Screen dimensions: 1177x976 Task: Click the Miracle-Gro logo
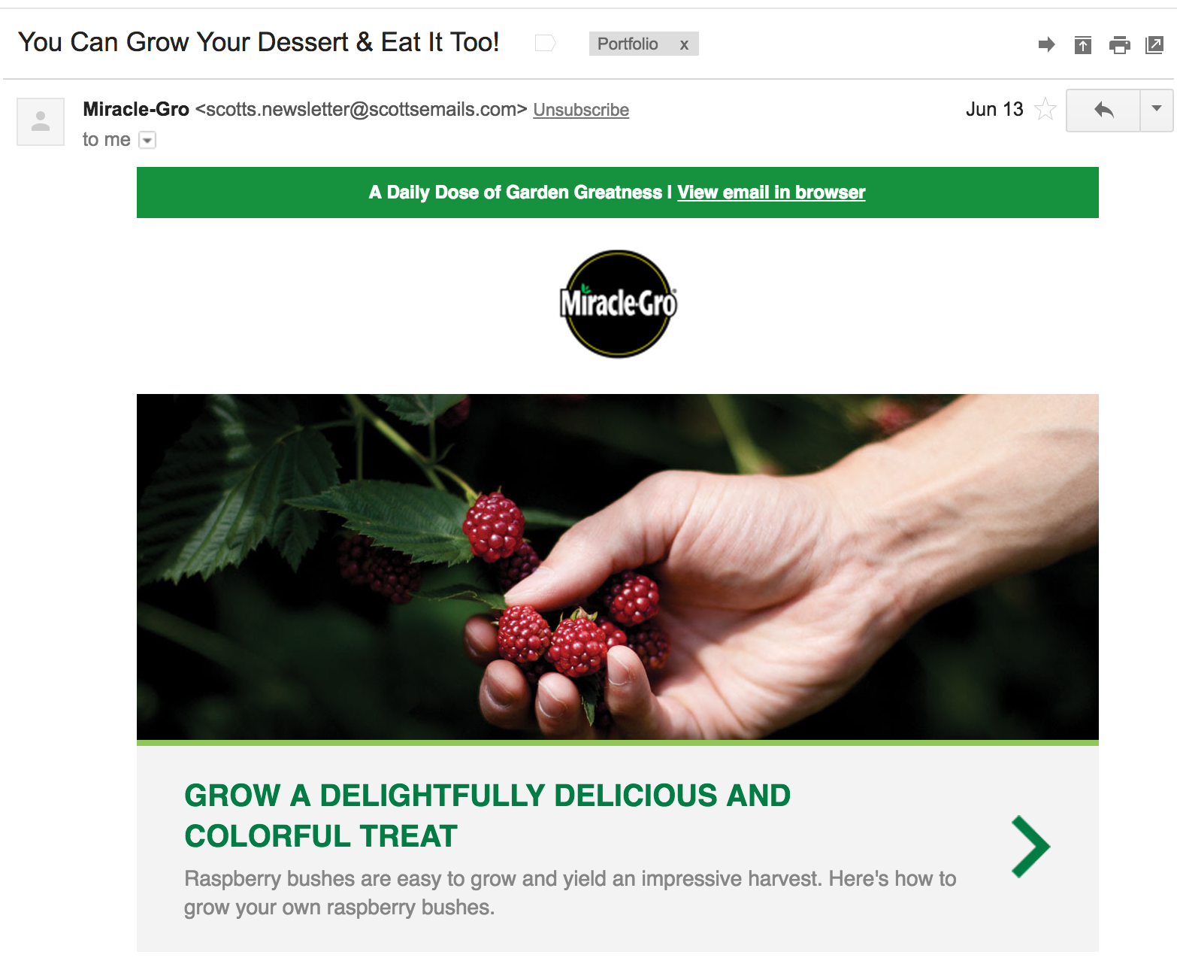click(618, 304)
